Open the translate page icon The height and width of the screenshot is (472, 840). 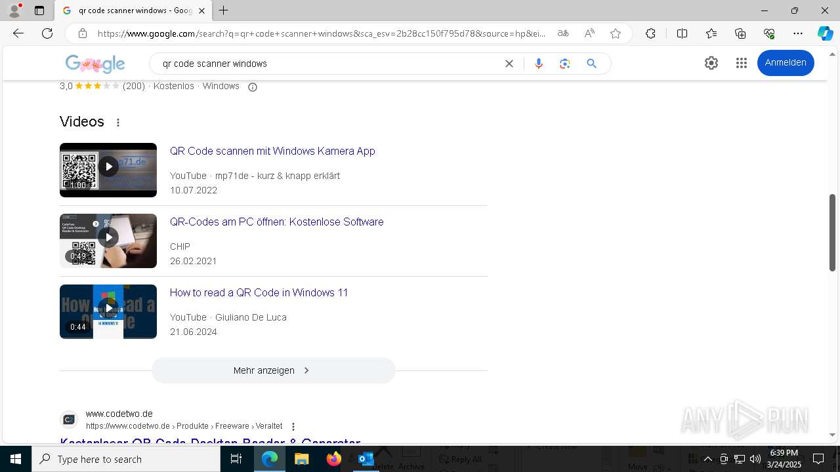[x=563, y=33]
